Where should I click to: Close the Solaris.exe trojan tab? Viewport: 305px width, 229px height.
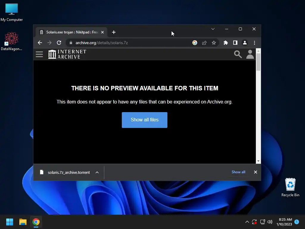[102, 32]
